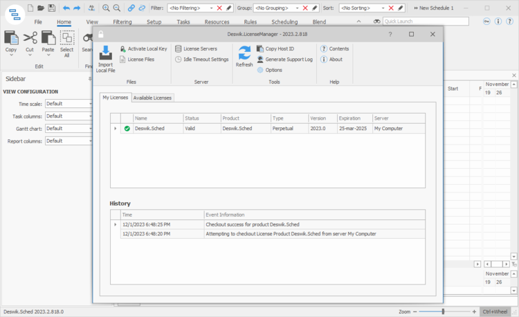Click the 25-mar-2025 expiration cell
The image size is (519, 317).
point(355,128)
